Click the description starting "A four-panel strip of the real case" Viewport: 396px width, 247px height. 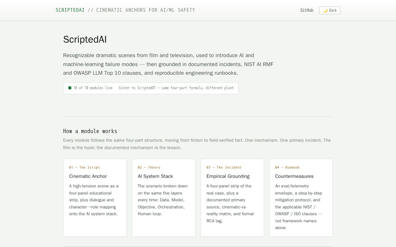tap(230, 203)
